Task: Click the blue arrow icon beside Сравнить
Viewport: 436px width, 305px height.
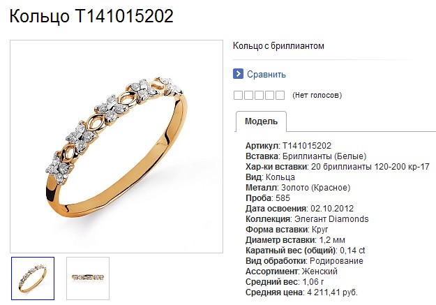Action: (238, 74)
